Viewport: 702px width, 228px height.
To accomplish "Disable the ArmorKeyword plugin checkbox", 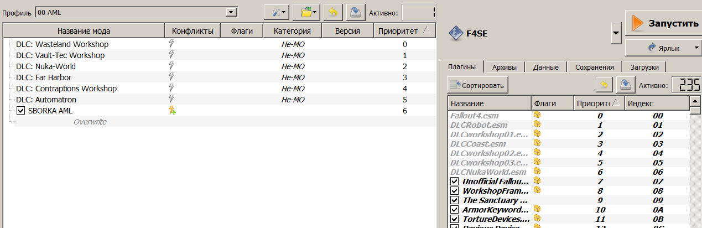I will click(455, 210).
